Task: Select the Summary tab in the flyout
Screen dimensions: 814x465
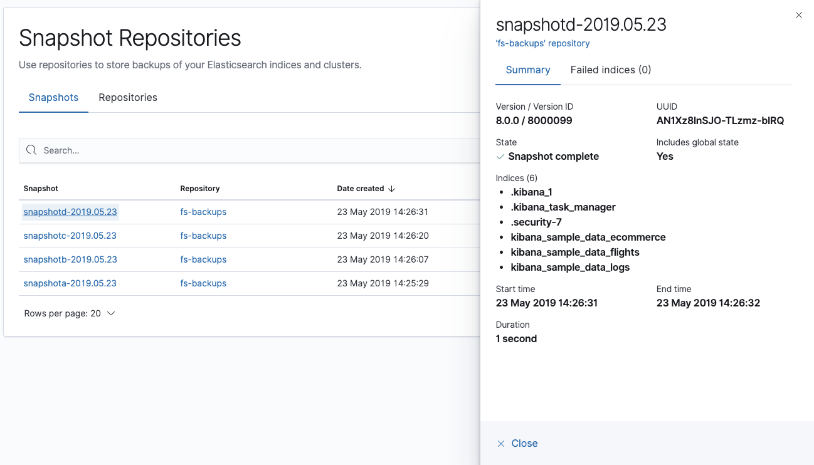Action: (527, 70)
